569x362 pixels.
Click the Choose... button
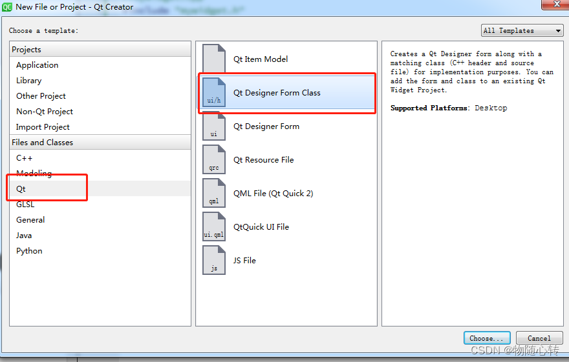pos(487,338)
